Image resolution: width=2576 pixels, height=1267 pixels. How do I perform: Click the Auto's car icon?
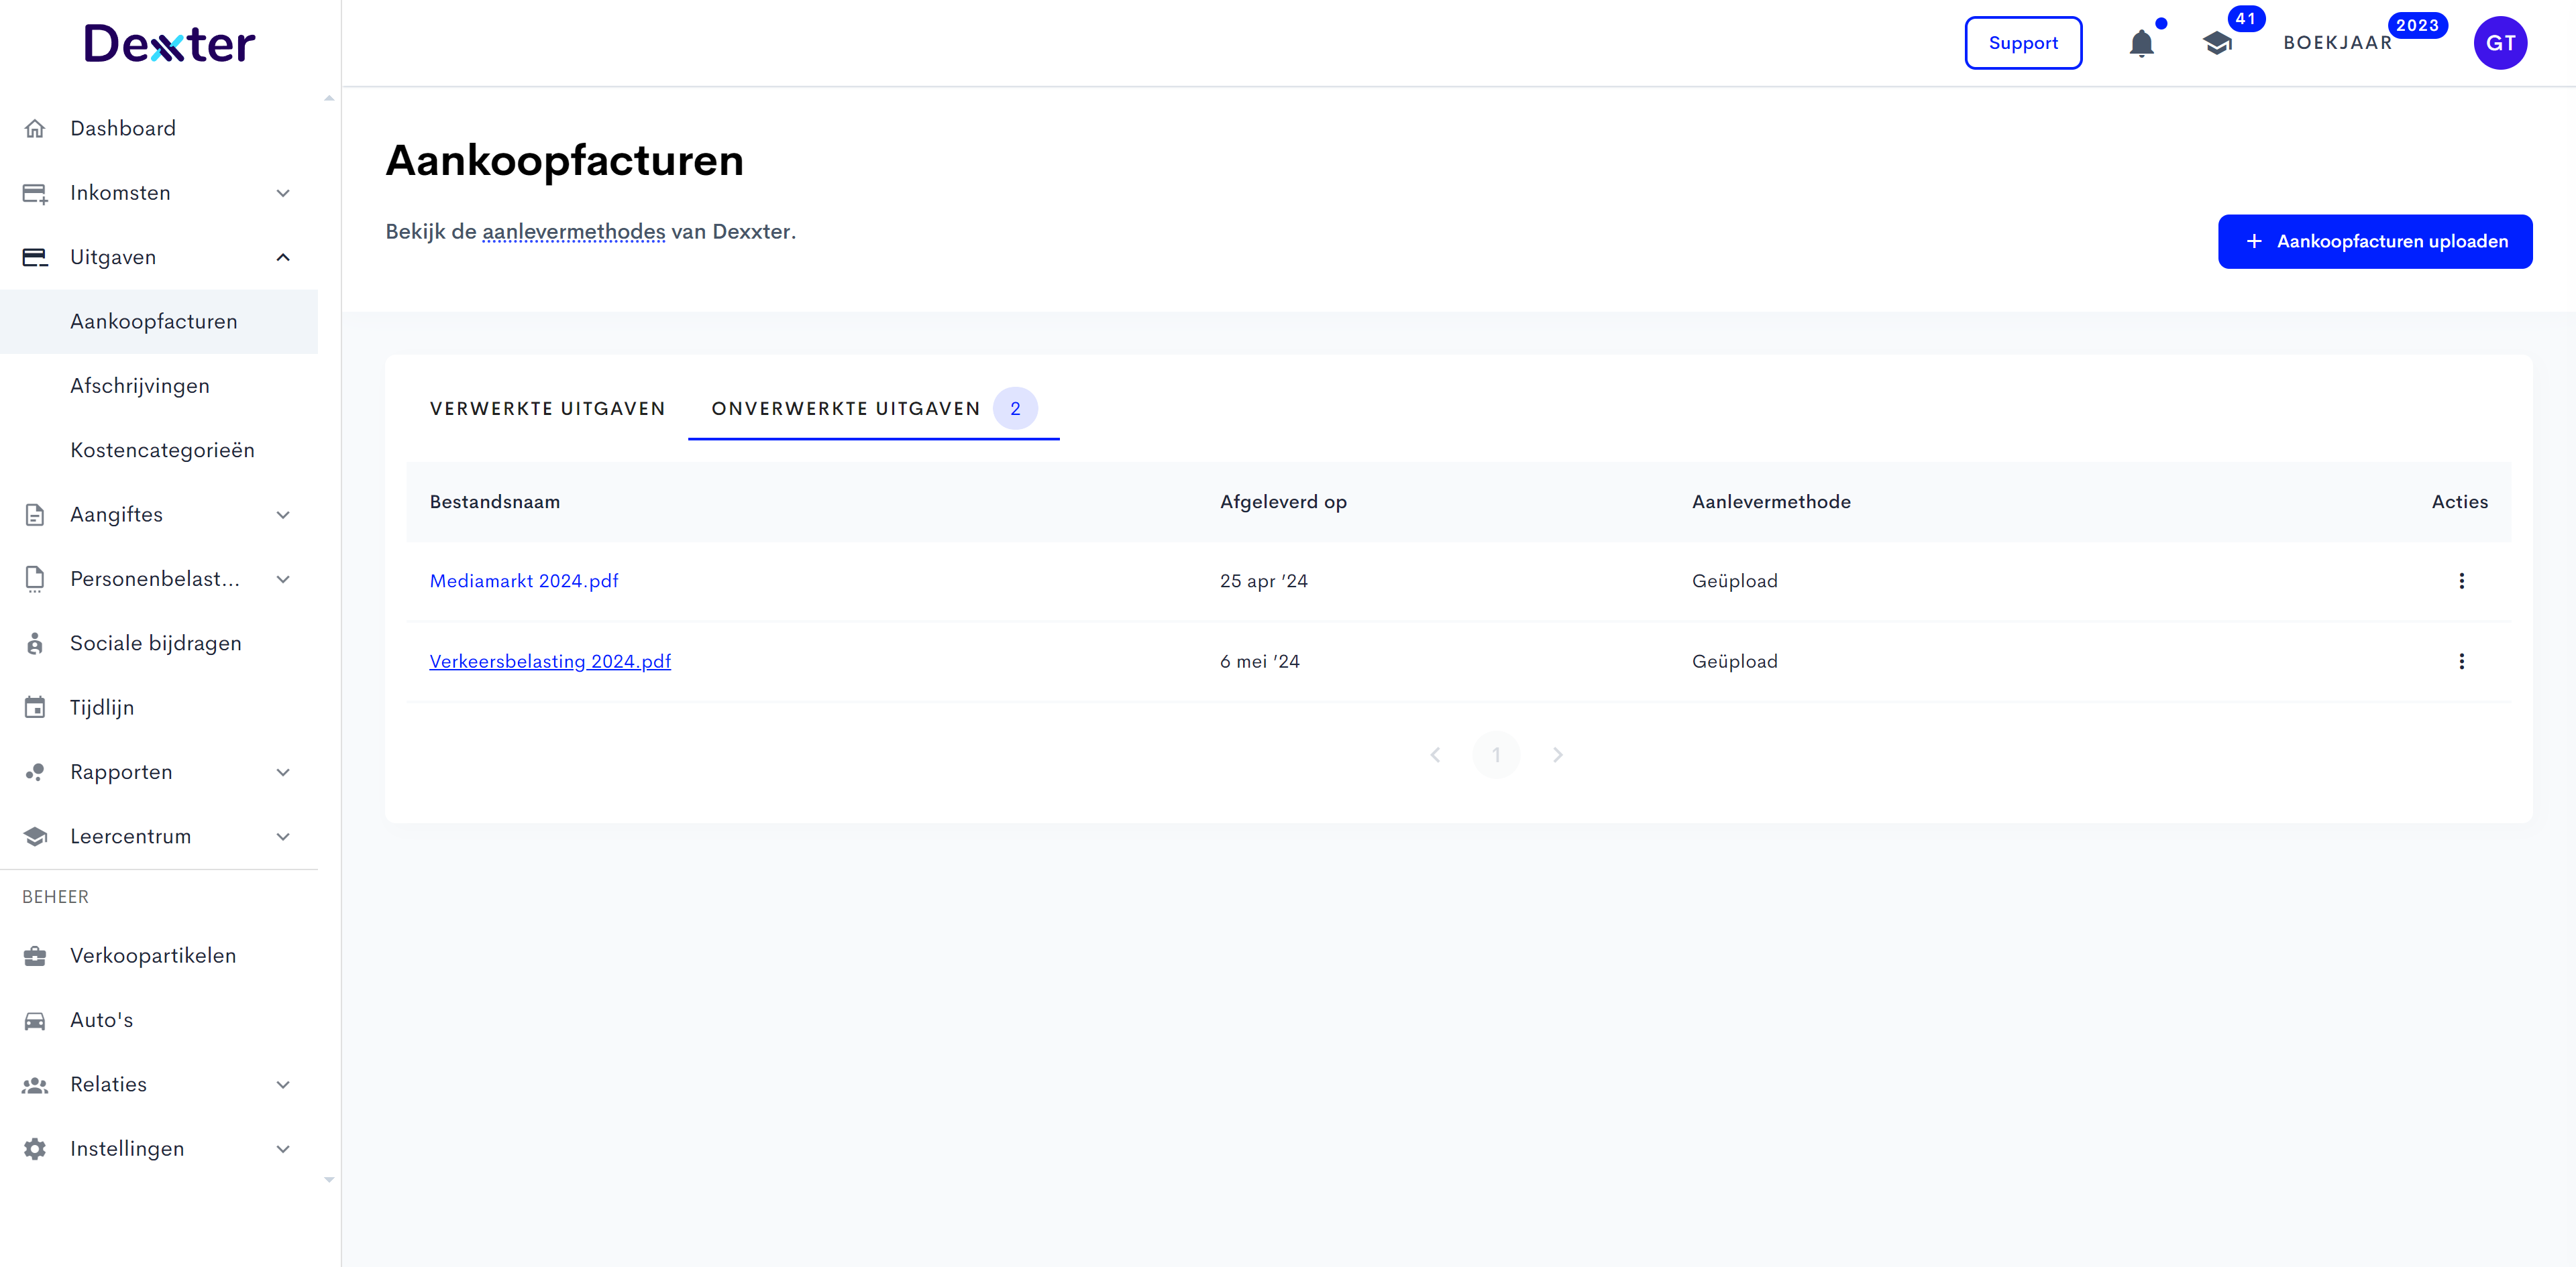tap(35, 1020)
